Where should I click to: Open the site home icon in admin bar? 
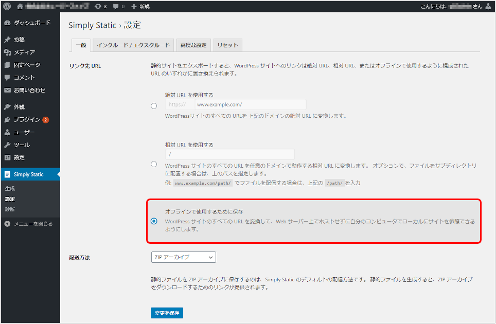(20, 6)
